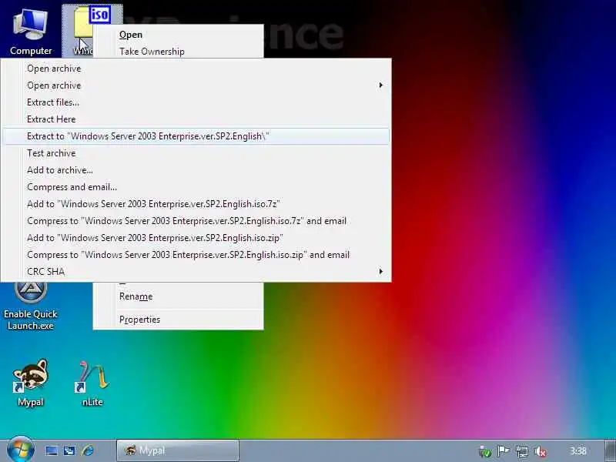The image size is (616, 462).
Task: Choose Open in the context menu
Action: point(178,35)
